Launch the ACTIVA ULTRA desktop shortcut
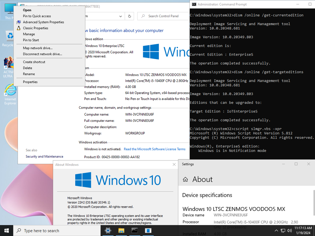 click(8, 67)
